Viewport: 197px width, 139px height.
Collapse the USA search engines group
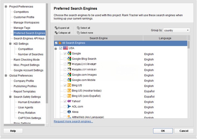(56, 49)
